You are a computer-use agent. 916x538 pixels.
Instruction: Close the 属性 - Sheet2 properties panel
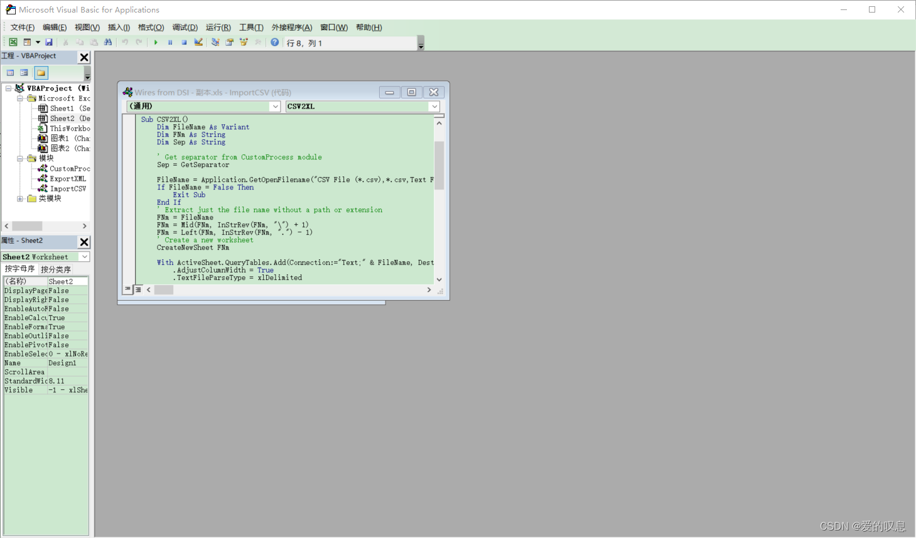point(84,242)
